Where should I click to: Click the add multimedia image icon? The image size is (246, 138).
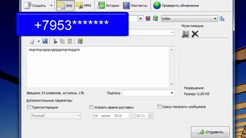185,34
